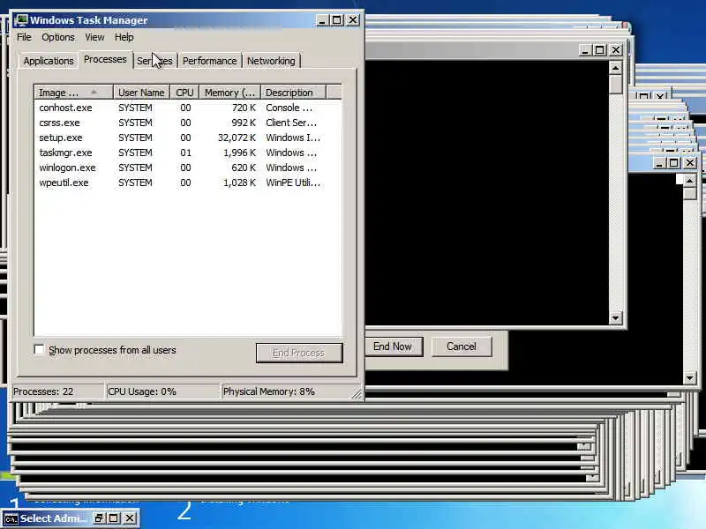Open the View menu
Screen dimensions: 706x529
pos(94,37)
